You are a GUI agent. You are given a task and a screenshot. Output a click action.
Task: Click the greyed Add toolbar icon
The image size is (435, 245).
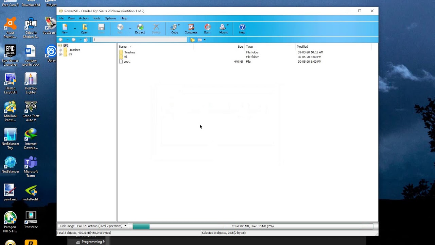(120, 29)
